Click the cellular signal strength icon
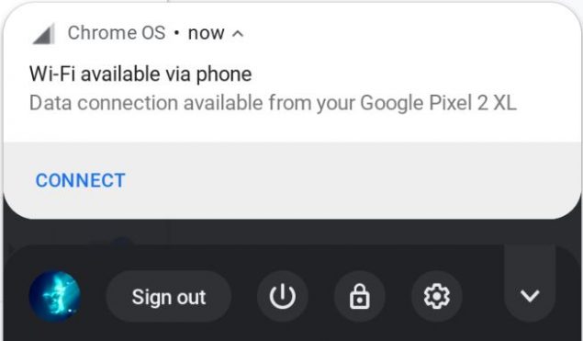The width and height of the screenshot is (583, 341). tap(44, 34)
